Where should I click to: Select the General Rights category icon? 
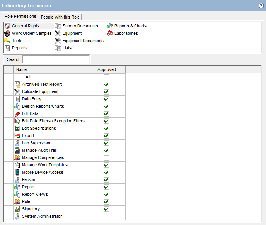point(7,26)
